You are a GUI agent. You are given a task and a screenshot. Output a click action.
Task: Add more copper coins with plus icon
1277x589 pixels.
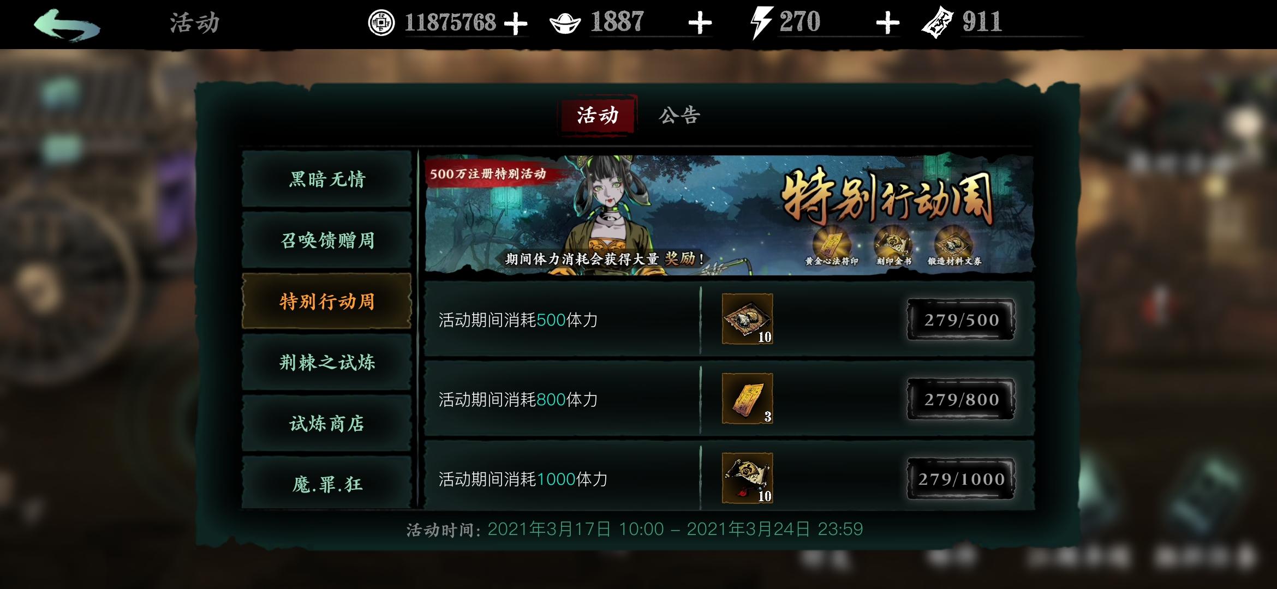[x=516, y=23]
